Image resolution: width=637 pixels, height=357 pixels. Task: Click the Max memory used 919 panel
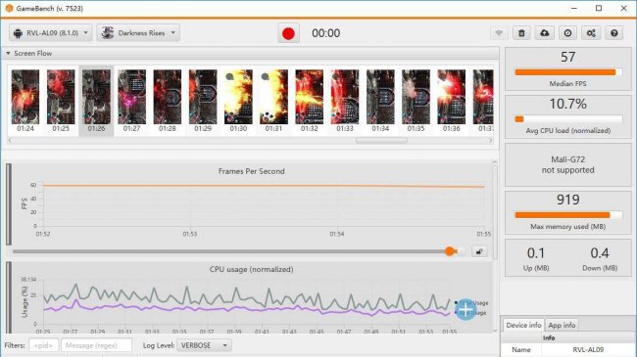pyautogui.click(x=568, y=212)
